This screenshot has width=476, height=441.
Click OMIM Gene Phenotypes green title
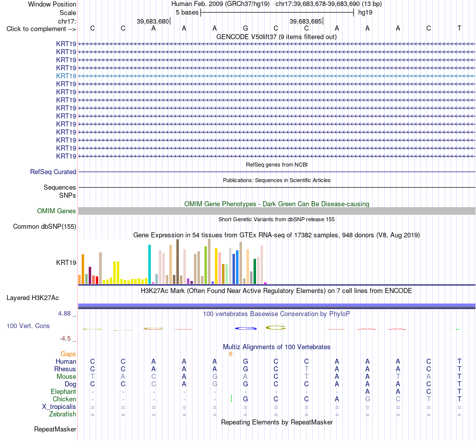[277, 204]
